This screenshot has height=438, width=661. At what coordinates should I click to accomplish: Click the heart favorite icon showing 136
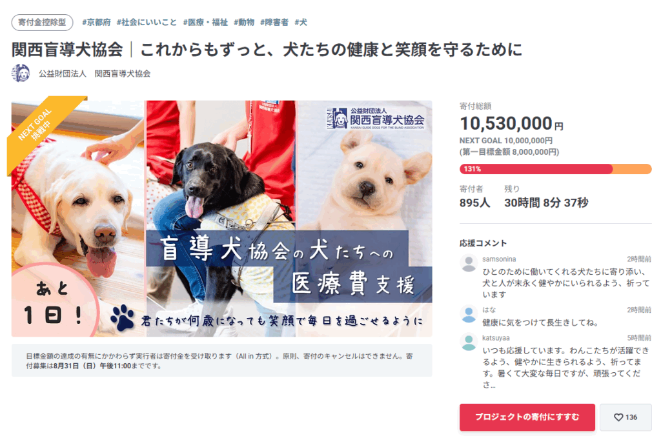(618, 417)
